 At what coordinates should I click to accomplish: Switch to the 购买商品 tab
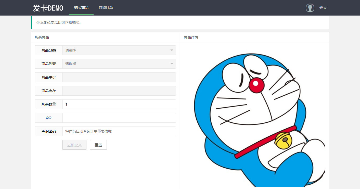[x=81, y=8]
